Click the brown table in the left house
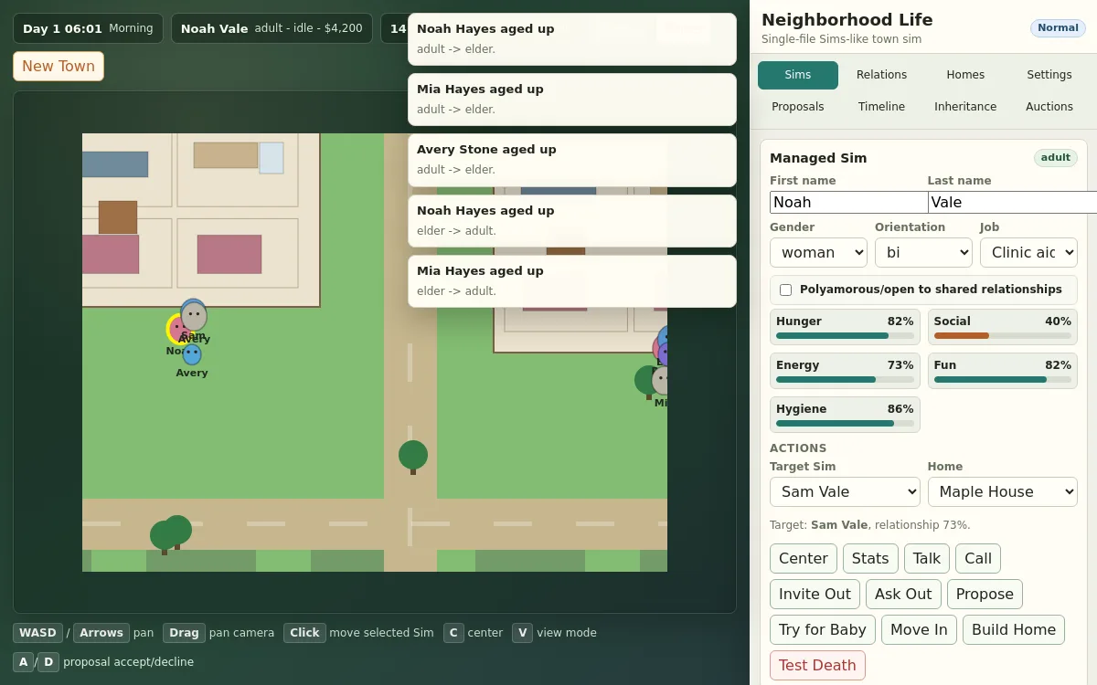 coord(118,217)
